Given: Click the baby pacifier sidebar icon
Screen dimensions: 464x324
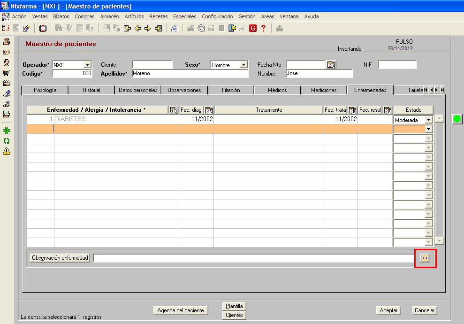Looking at the screenshot, I should click(7, 104).
